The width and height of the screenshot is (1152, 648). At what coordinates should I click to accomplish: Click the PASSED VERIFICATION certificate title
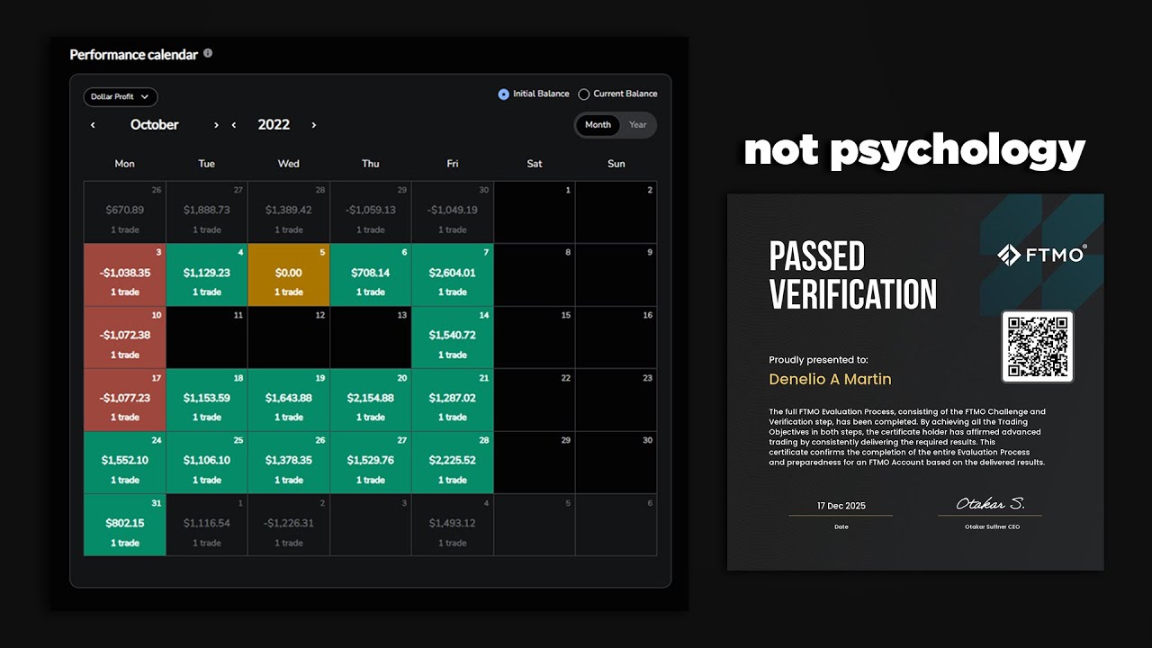click(x=852, y=275)
